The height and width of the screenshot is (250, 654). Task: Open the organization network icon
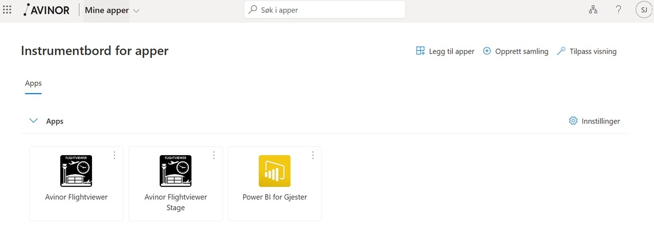point(593,10)
